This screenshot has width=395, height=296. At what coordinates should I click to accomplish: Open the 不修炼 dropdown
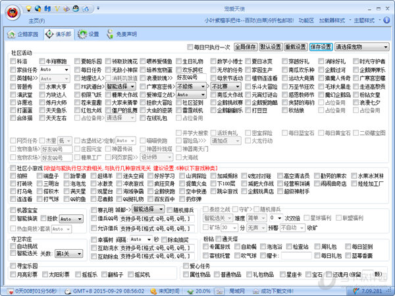[191, 86]
